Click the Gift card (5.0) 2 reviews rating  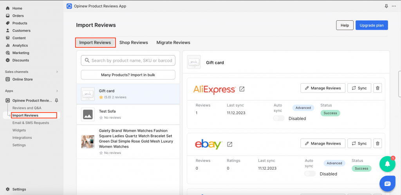113,97
